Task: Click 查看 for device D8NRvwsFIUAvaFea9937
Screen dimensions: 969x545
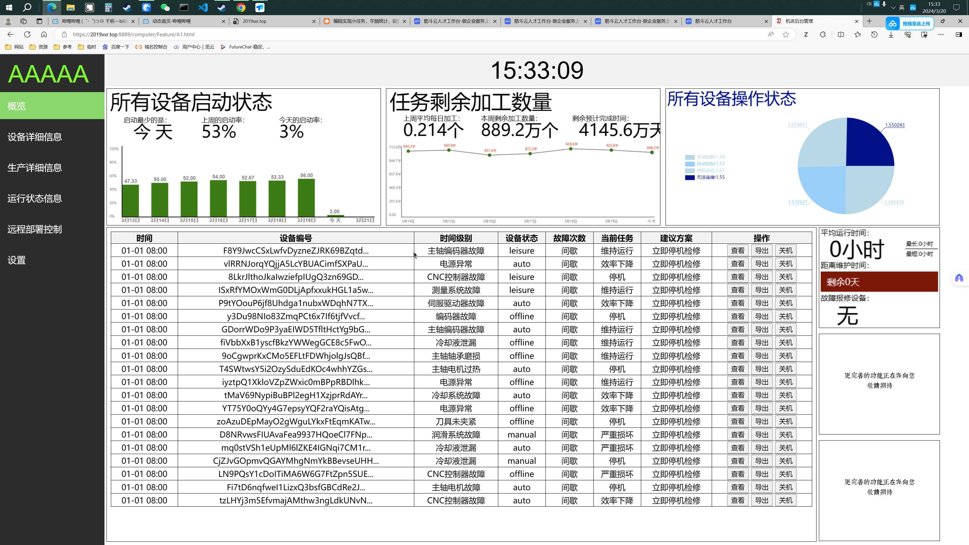Action: pos(738,434)
